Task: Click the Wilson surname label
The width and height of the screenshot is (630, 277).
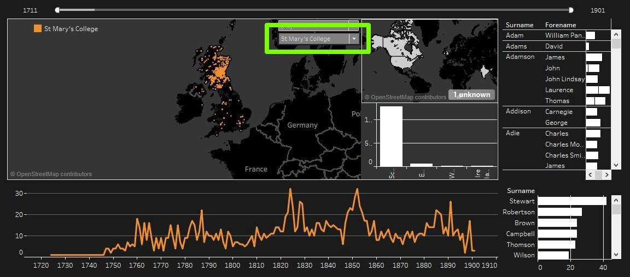Action: 524,255
